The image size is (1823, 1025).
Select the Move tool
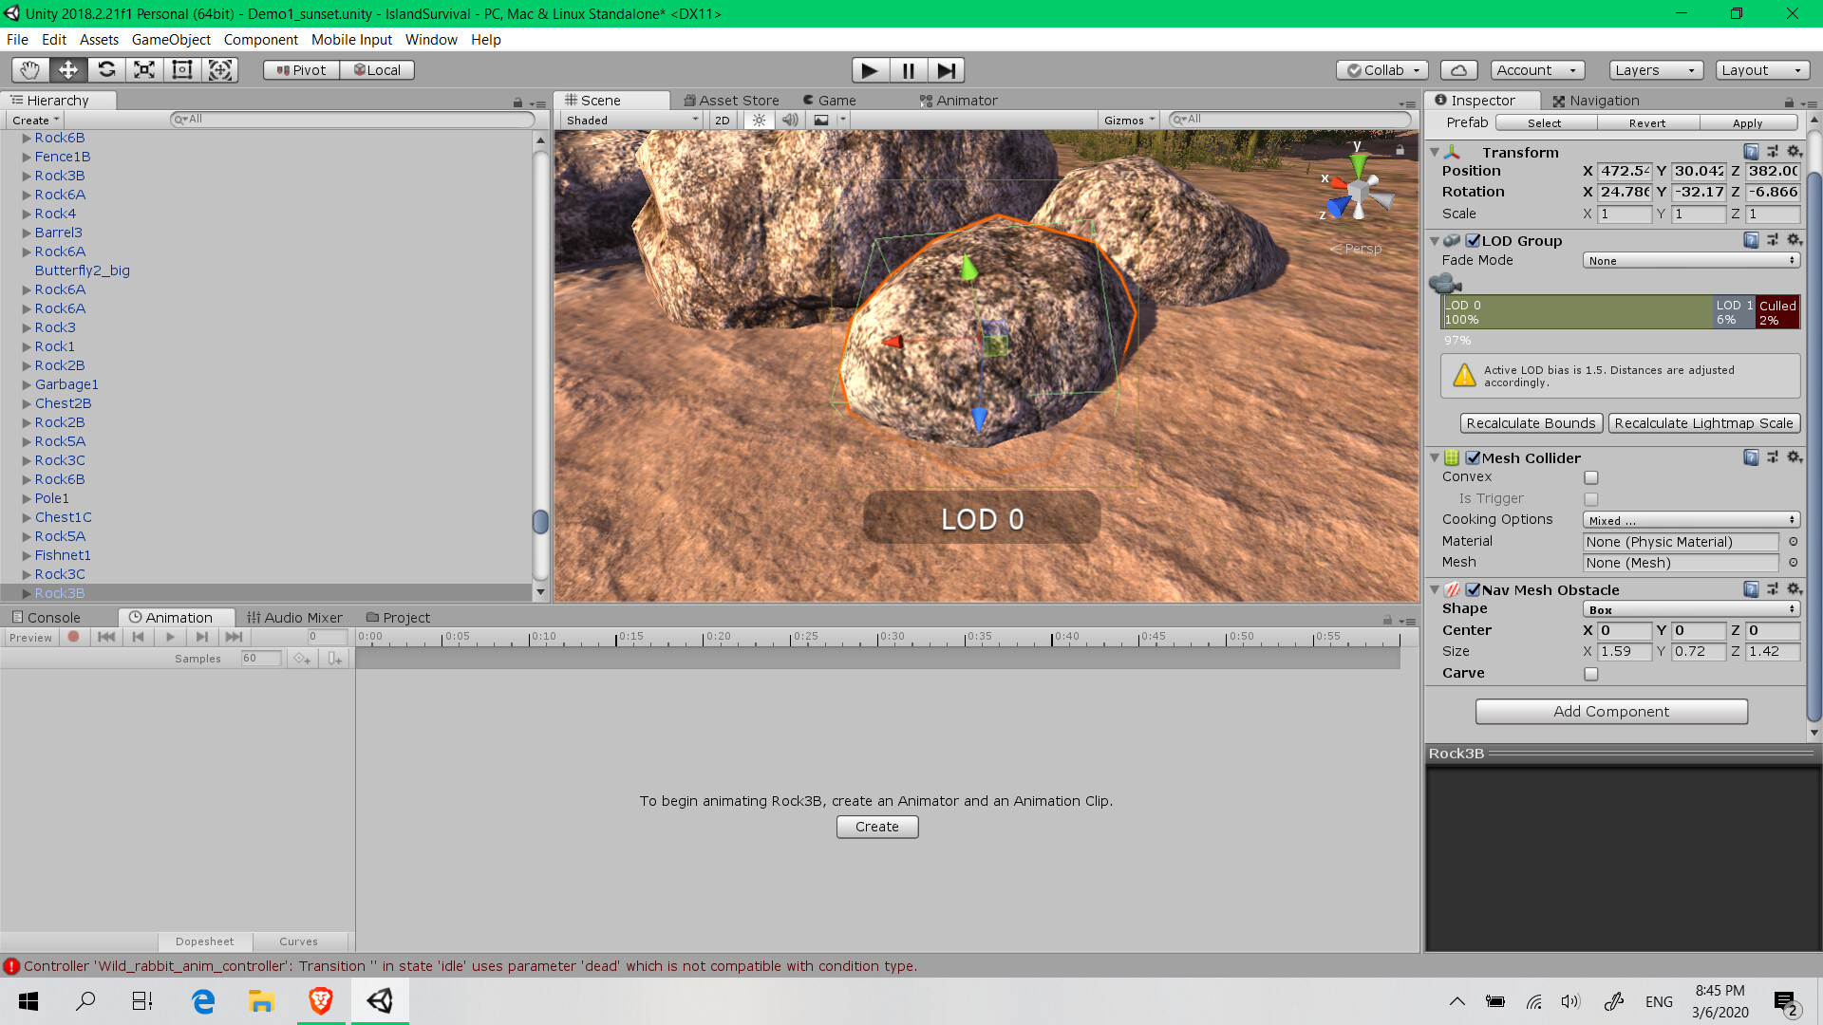(x=67, y=69)
